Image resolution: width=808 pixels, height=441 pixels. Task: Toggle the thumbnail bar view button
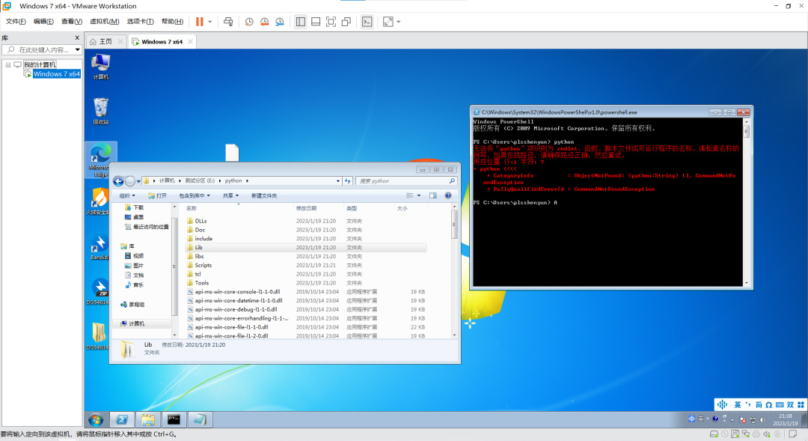pos(316,22)
